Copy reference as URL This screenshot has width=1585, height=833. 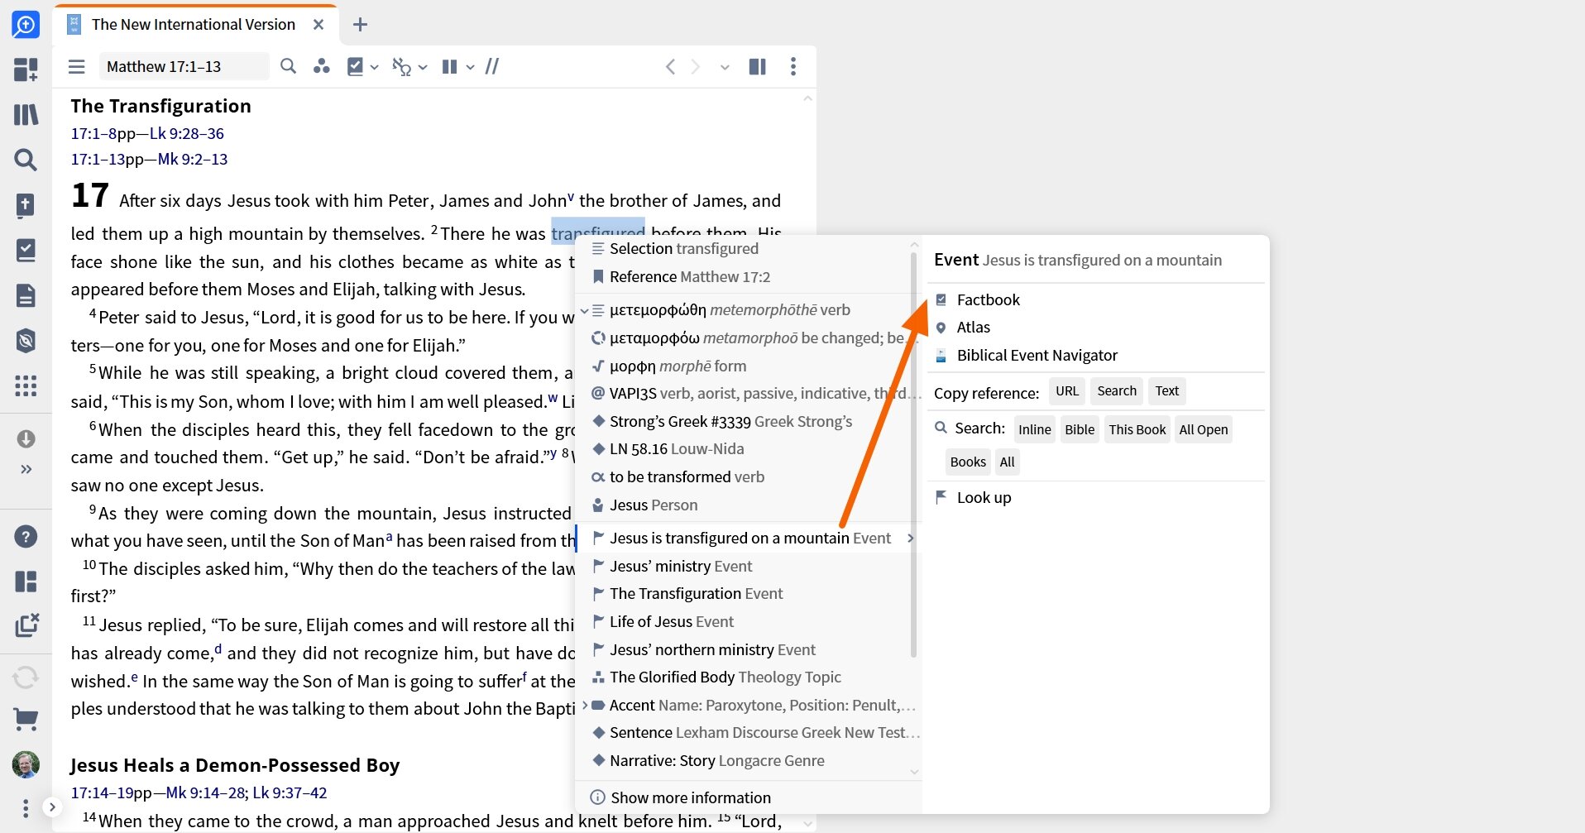(x=1067, y=391)
